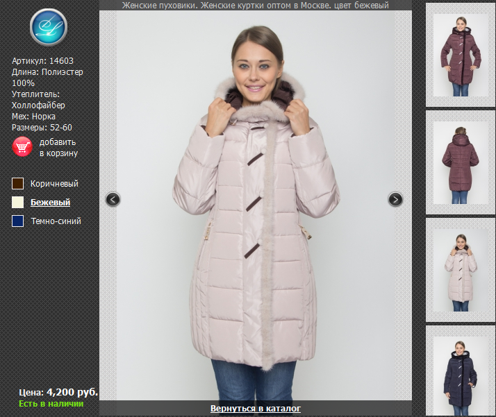Open the burgundy coat back view thumbnail
This screenshot has height=417, width=496.
[x=461, y=162]
